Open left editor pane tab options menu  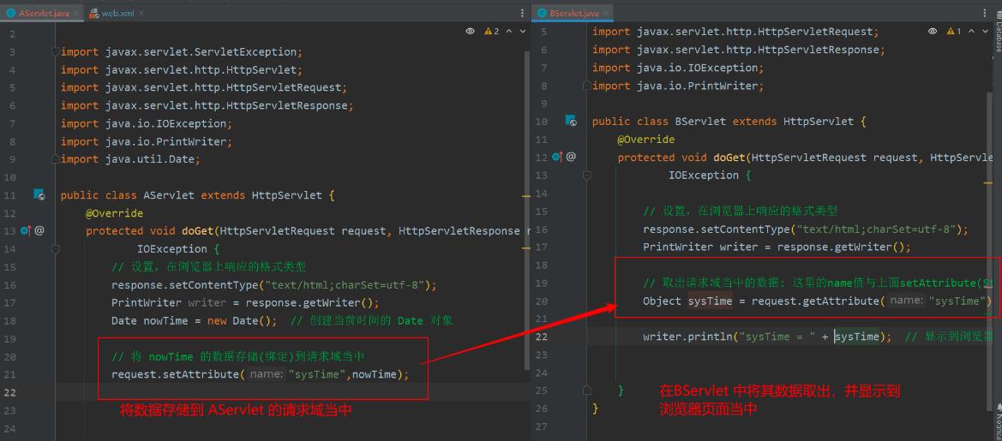[x=523, y=13]
